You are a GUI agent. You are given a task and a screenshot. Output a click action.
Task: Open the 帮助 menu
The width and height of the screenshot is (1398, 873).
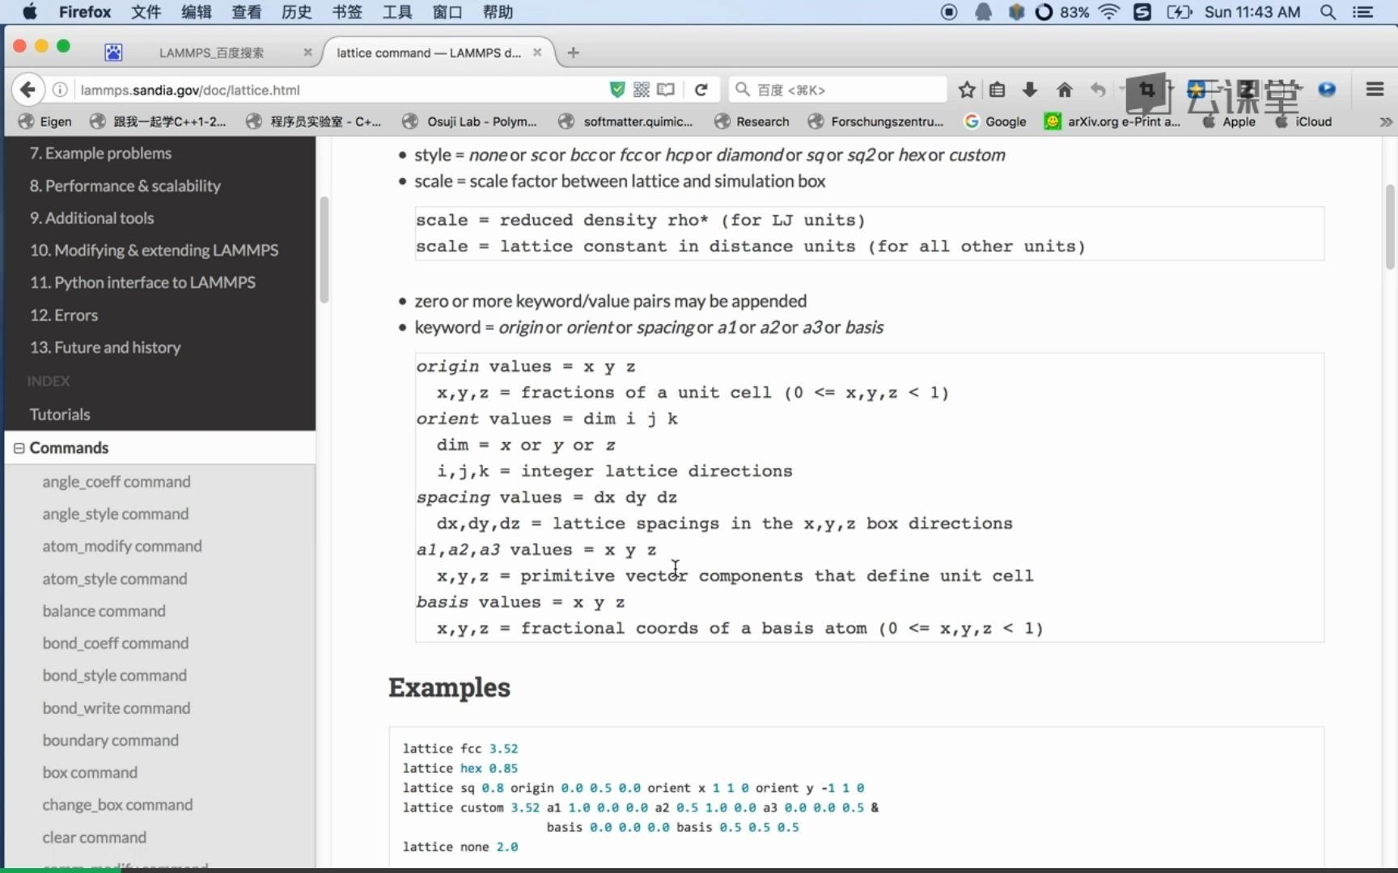(x=498, y=12)
